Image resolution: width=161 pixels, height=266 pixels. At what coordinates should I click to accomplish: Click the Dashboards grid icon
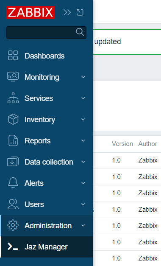click(13, 56)
